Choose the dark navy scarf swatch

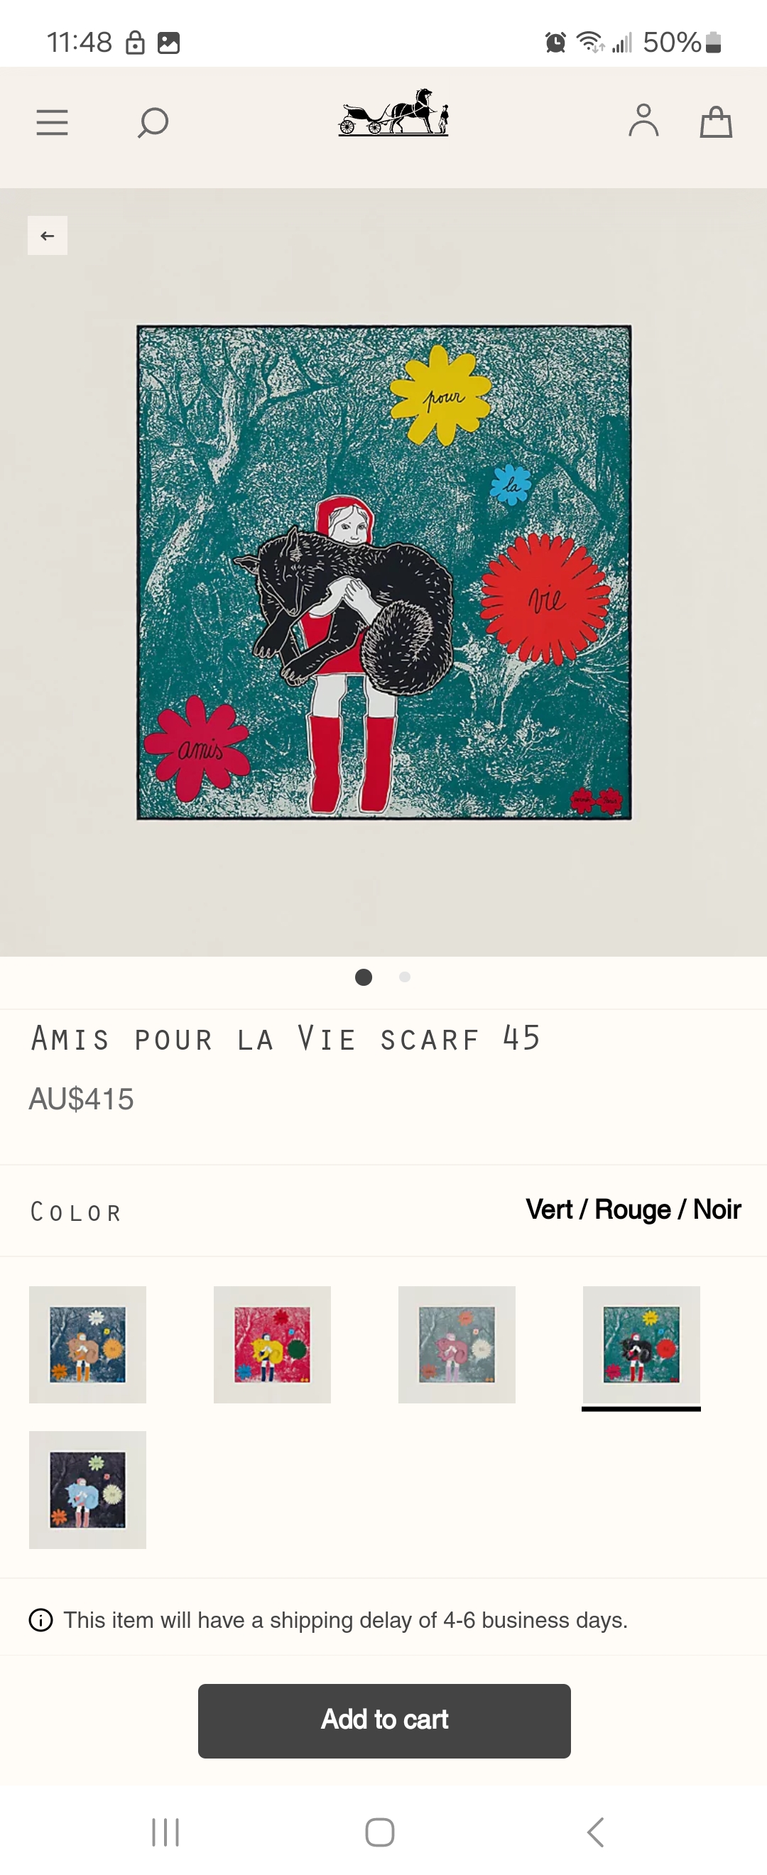87,1489
